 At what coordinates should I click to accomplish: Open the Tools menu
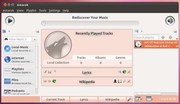[x=43, y=11]
